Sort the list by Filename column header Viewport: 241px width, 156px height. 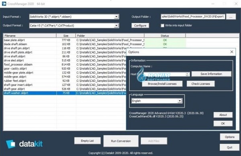point(30,36)
